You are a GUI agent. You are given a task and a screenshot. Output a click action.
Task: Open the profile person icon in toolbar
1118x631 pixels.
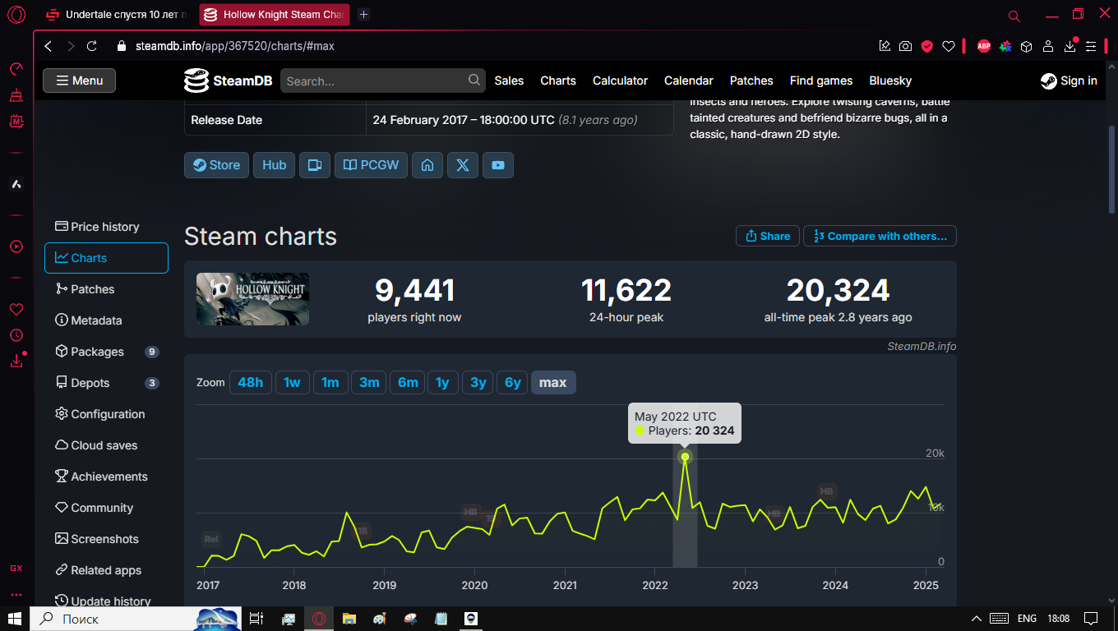[1048, 46]
